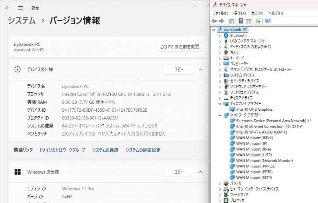The width and height of the screenshot is (318, 203).
Task: Open the 操作(A) menu
Action: pos(239,13)
